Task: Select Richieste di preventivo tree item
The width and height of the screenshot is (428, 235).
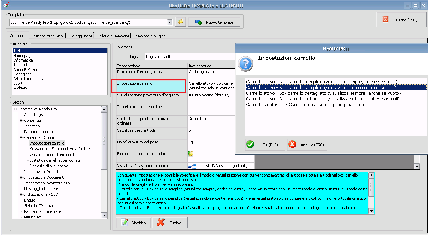Action: [x=49, y=166]
